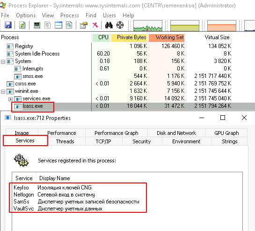Screen dimensions: 255x231
Task: Collapse the System process tree node
Action: [3, 62]
